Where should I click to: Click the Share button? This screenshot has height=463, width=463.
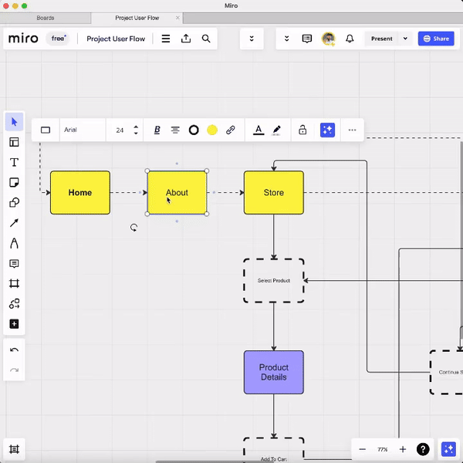pos(435,39)
